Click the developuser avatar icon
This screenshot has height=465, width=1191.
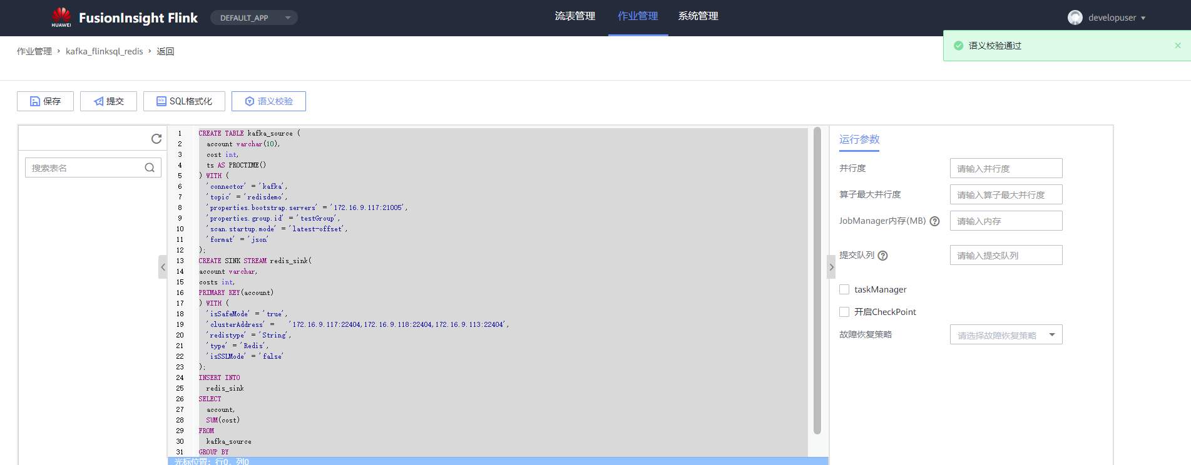point(1075,17)
